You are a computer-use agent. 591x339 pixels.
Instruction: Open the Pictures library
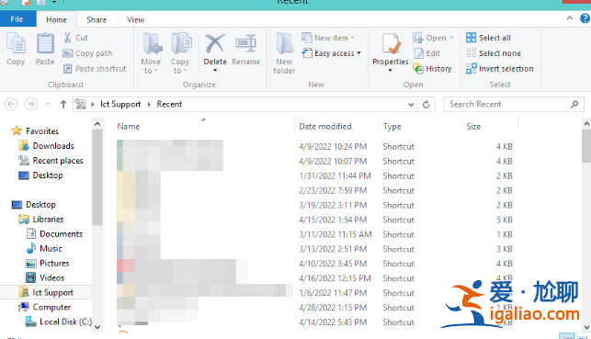click(x=48, y=263)
